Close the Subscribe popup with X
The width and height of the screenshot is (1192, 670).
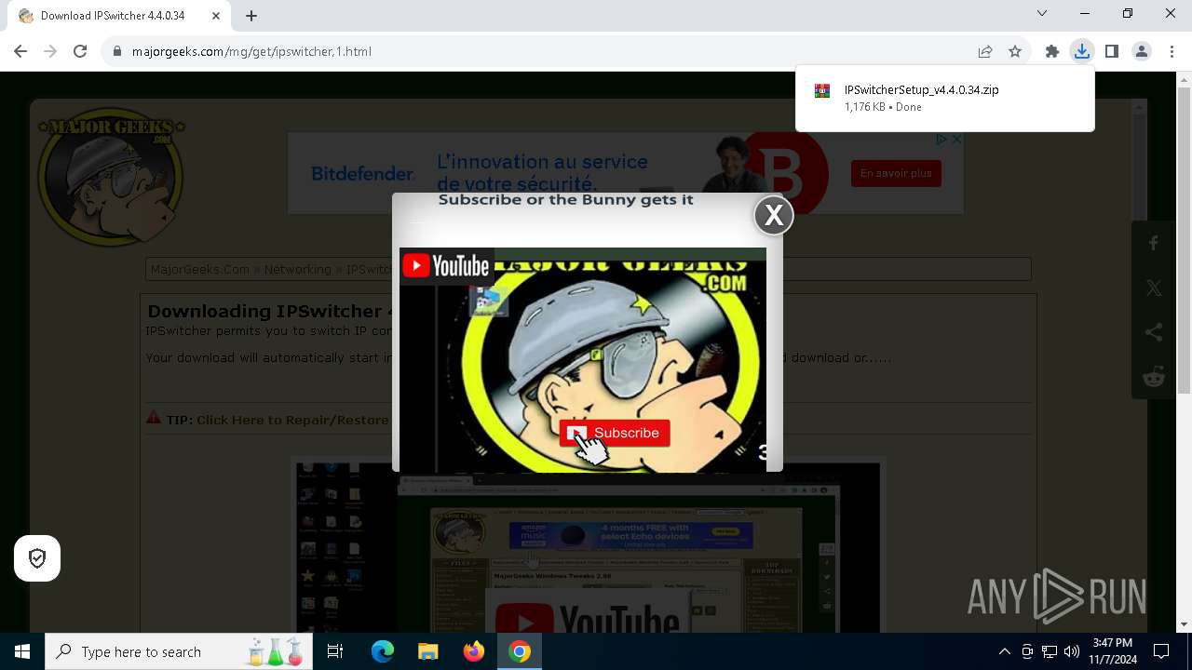[774, 215]
